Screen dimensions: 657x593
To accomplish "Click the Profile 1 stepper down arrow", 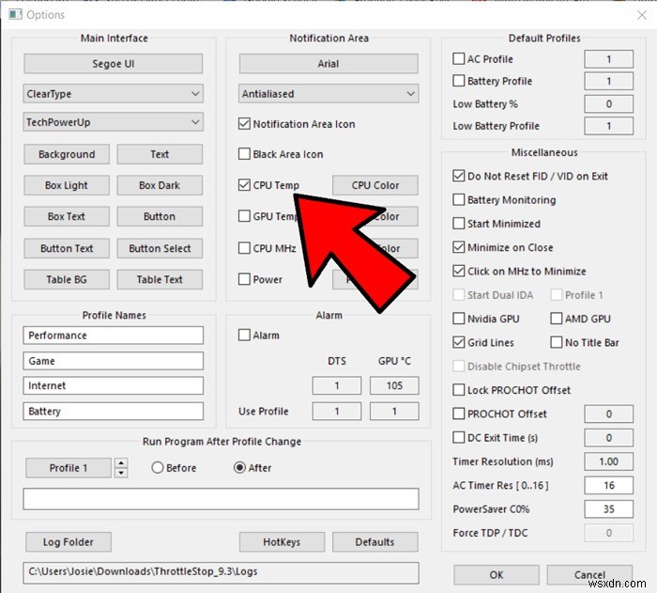I will click(121, 473).
